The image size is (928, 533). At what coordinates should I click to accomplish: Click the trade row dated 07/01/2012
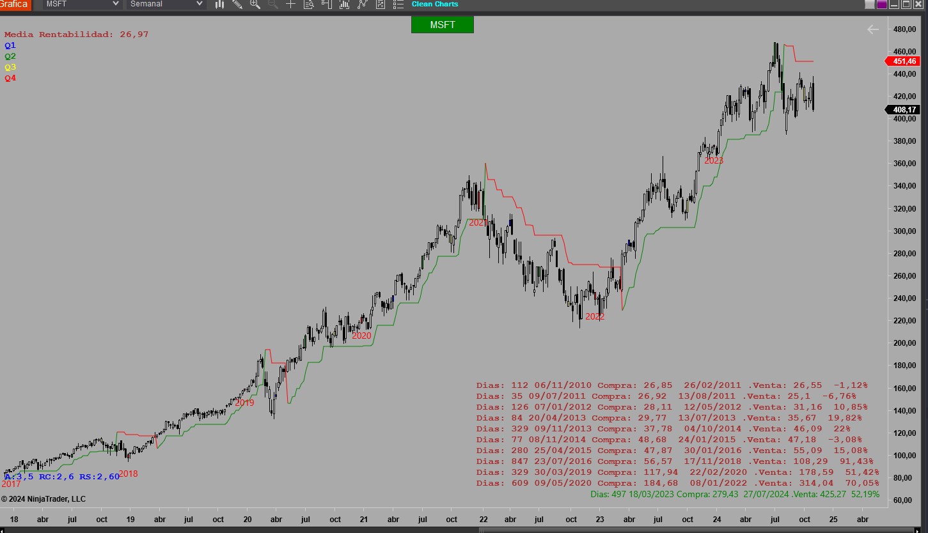672,407
